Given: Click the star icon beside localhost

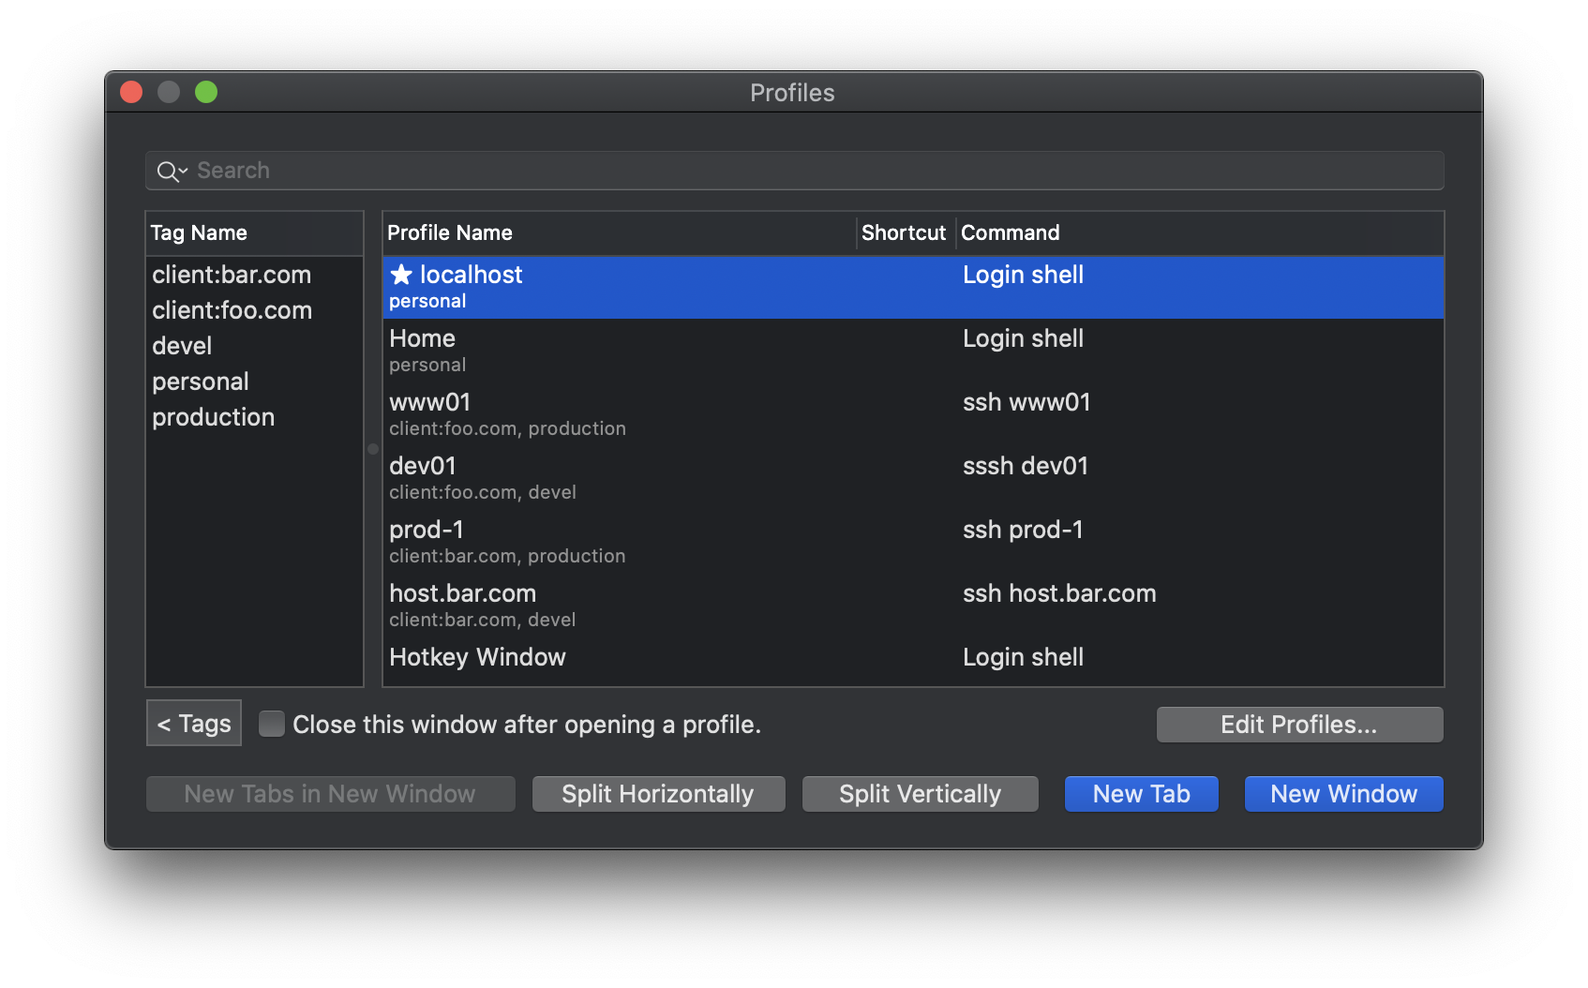Looking at the screenshot, I should click(401, 275).
